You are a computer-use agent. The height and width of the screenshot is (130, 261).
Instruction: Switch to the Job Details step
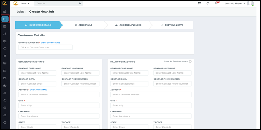point(83,25)
